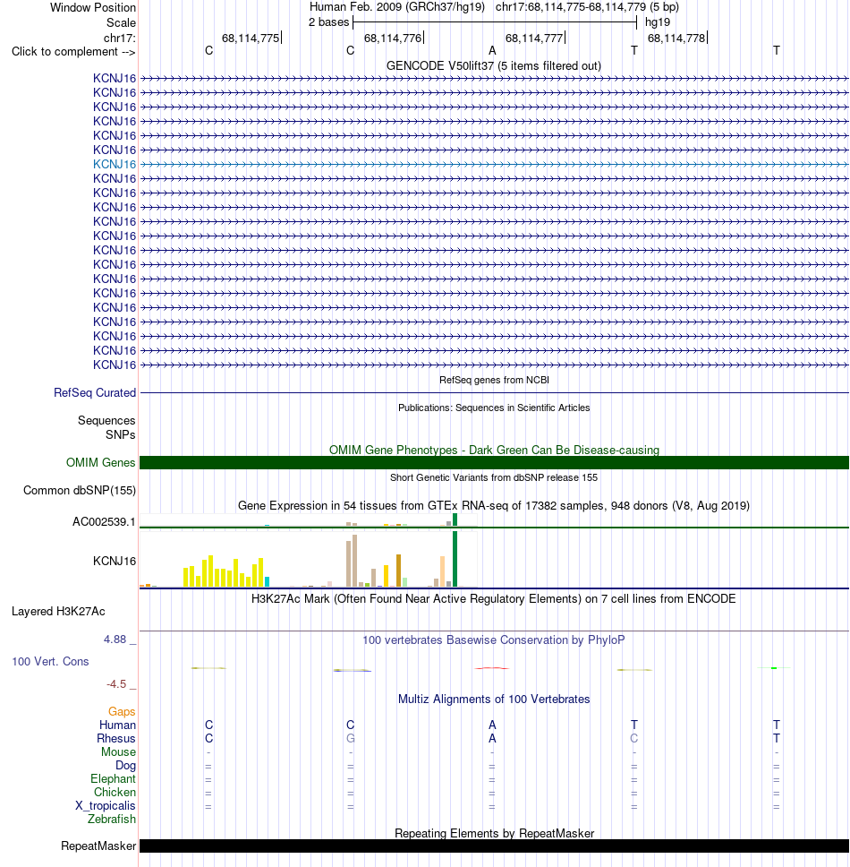Click the 100 Vert. Cons track label
This screenshot has height=867, width=850.
click(x=50, y=661)
